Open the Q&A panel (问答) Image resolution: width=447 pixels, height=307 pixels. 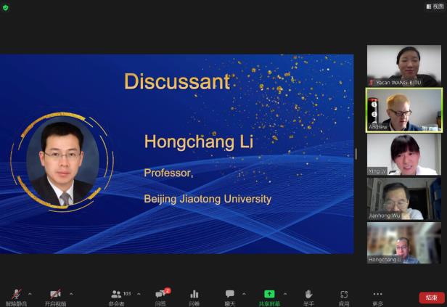pyautogui.click(x=161, y=298)
